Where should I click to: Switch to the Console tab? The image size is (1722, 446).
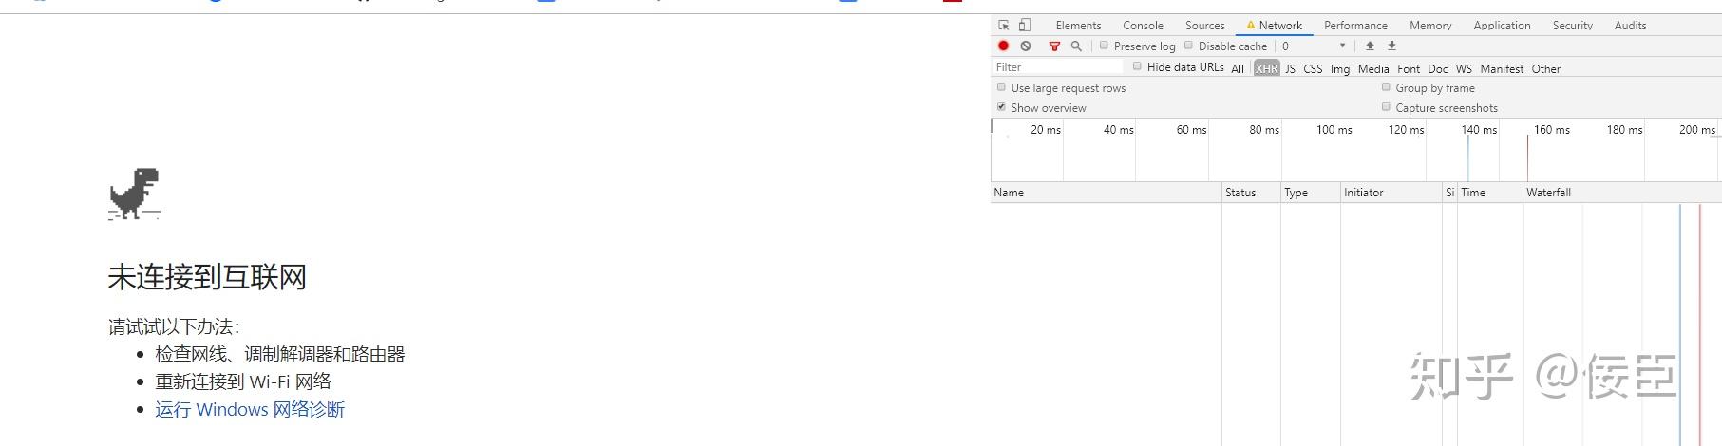(x=1143, y=26)
